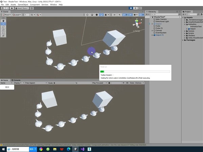Expand the Packages folder

[183, 40]
